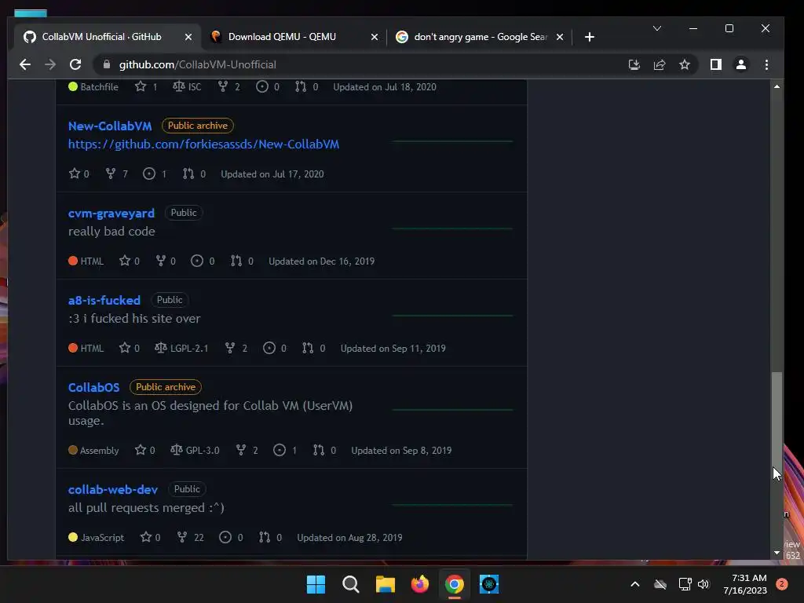
Task: Follow the forkiesassds/New-CollabVM URL link
Action: click(x=203, y=144)
